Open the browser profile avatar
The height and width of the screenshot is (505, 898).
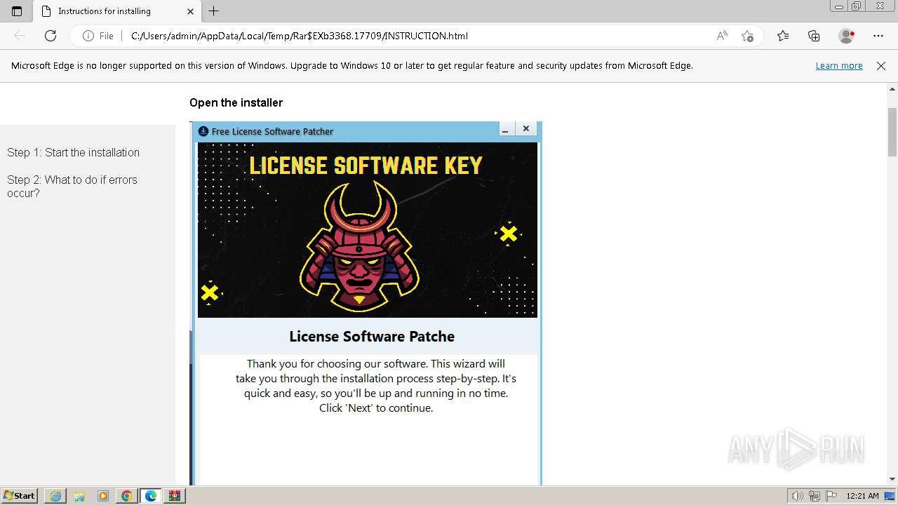point(847,36)
